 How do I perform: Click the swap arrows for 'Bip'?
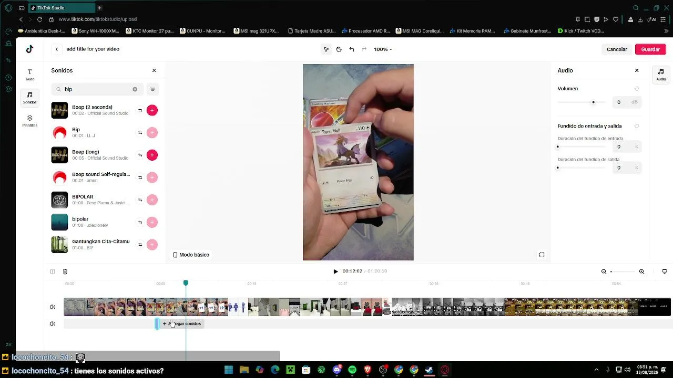coord(140,133)
